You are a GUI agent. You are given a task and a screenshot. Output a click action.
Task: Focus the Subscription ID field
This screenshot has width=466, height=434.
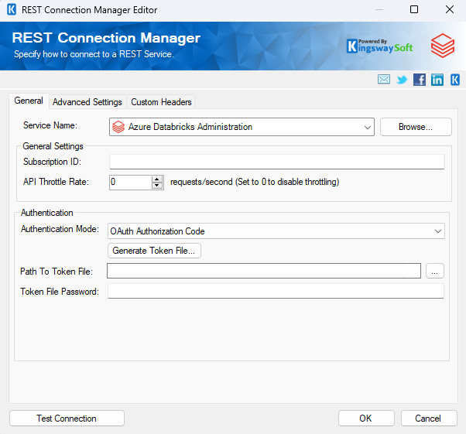point(277,162)
